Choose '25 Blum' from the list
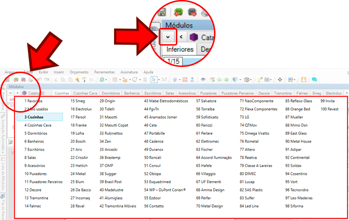 pyautogui.click(x=77, y=182)
